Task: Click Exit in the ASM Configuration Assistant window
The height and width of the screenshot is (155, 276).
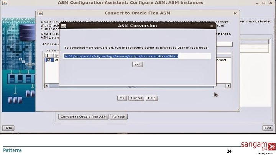Action: [x=268, y=128]
